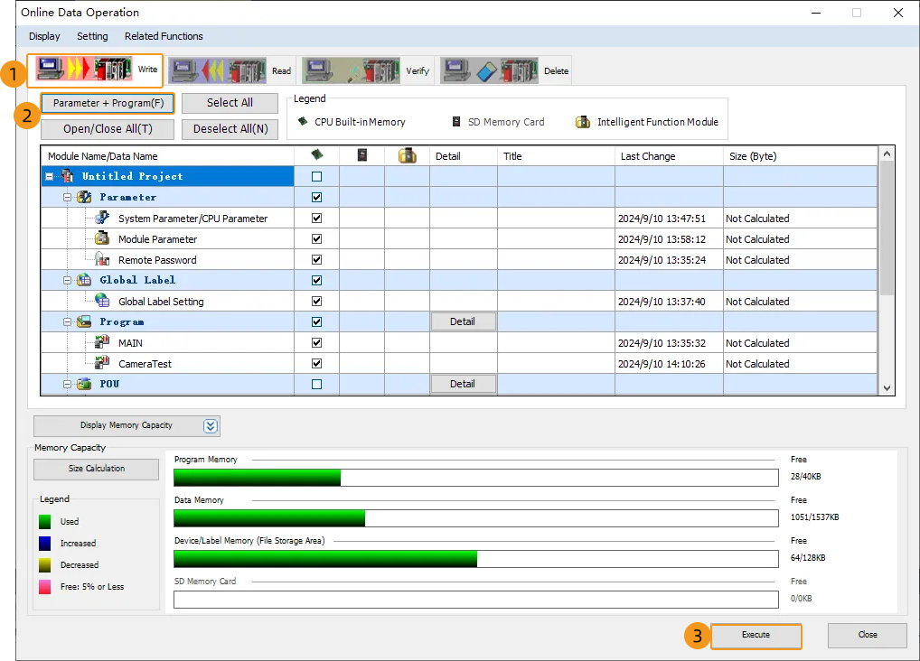Image resolution: width=920 pixels, height=661 pixels.
Task: Click the Program Memory usage bar
Action: pos(474,478)
